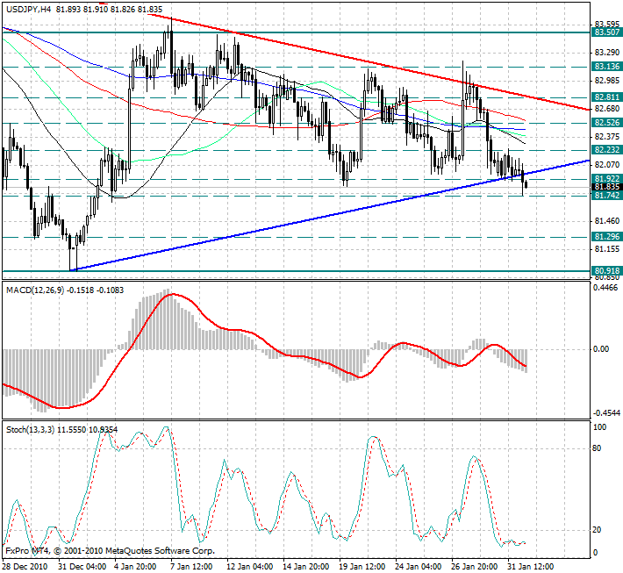Select the 80.918 price level label
The height and width of the screenshot is (573, 623).
point(607,271)
